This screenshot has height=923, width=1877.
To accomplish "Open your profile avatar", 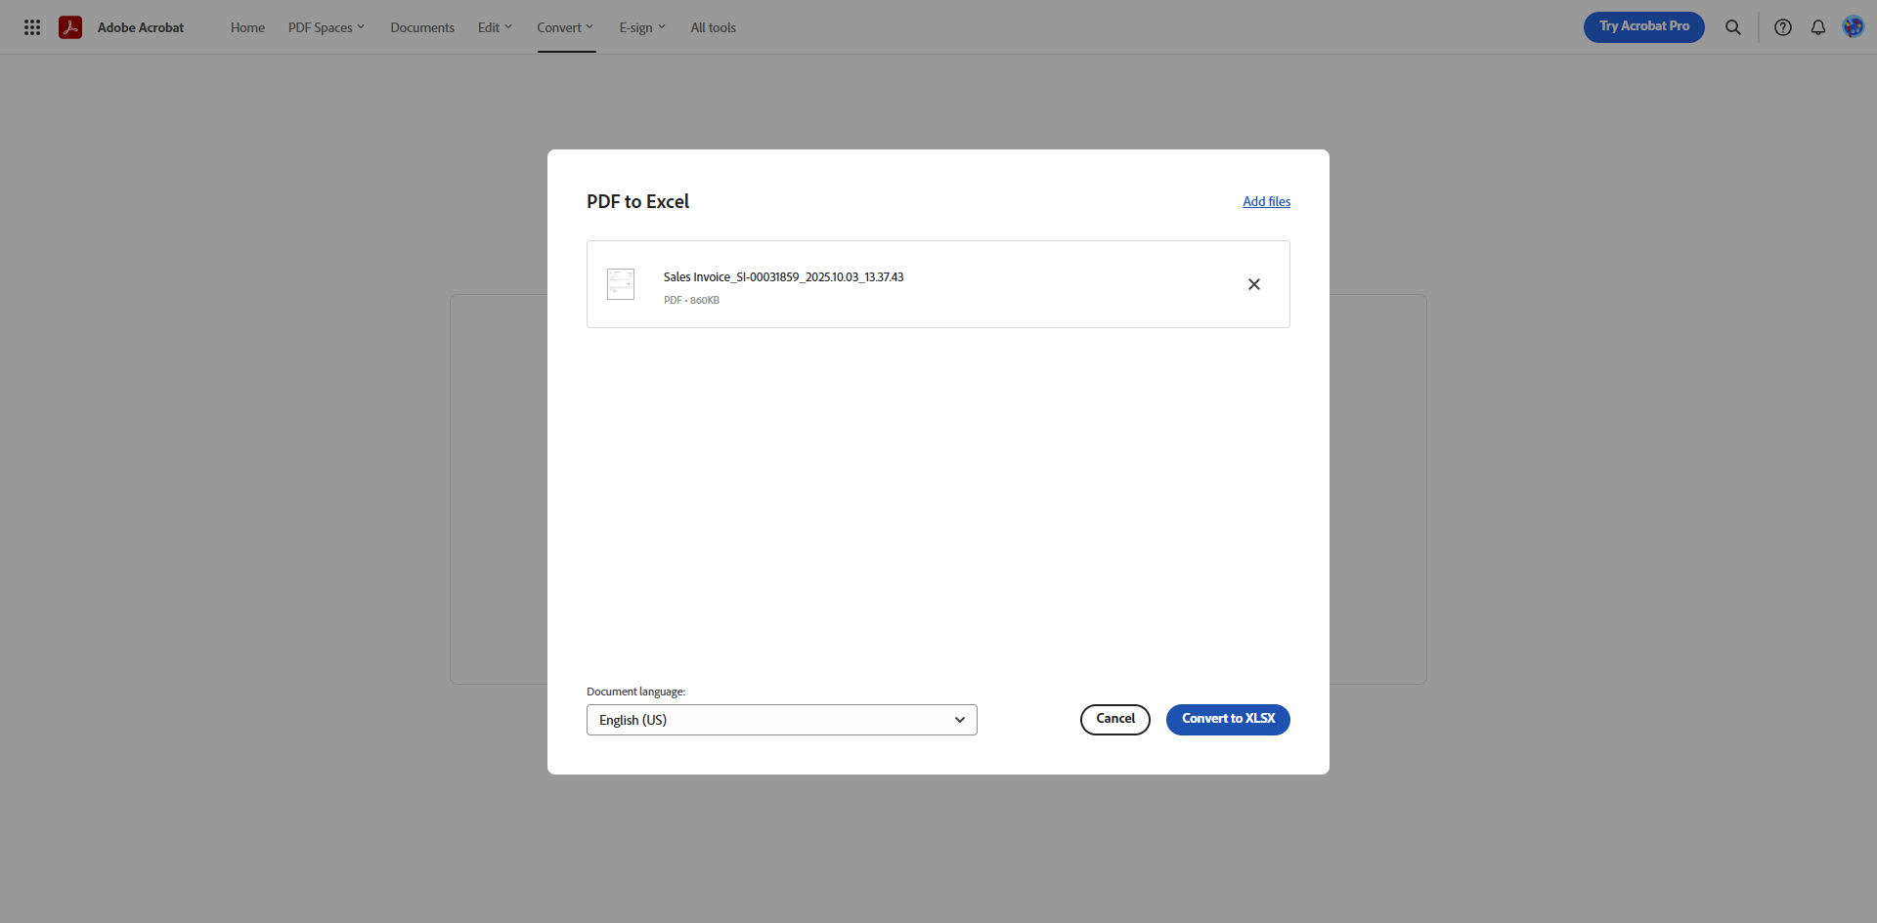I will tap(1854, 26).
